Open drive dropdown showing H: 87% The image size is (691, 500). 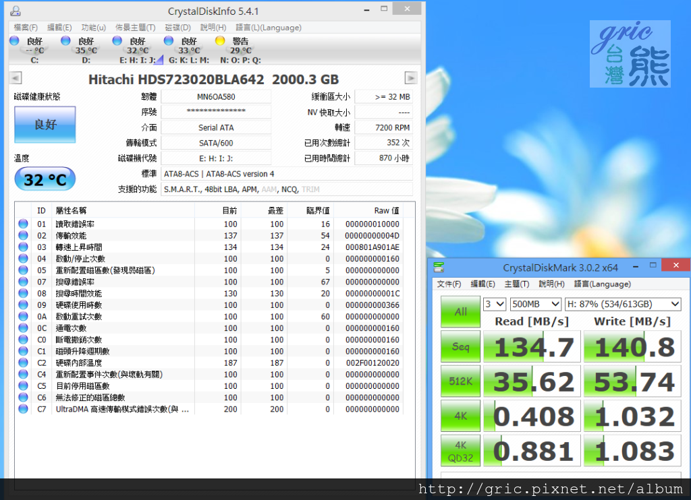click(623, 304)
